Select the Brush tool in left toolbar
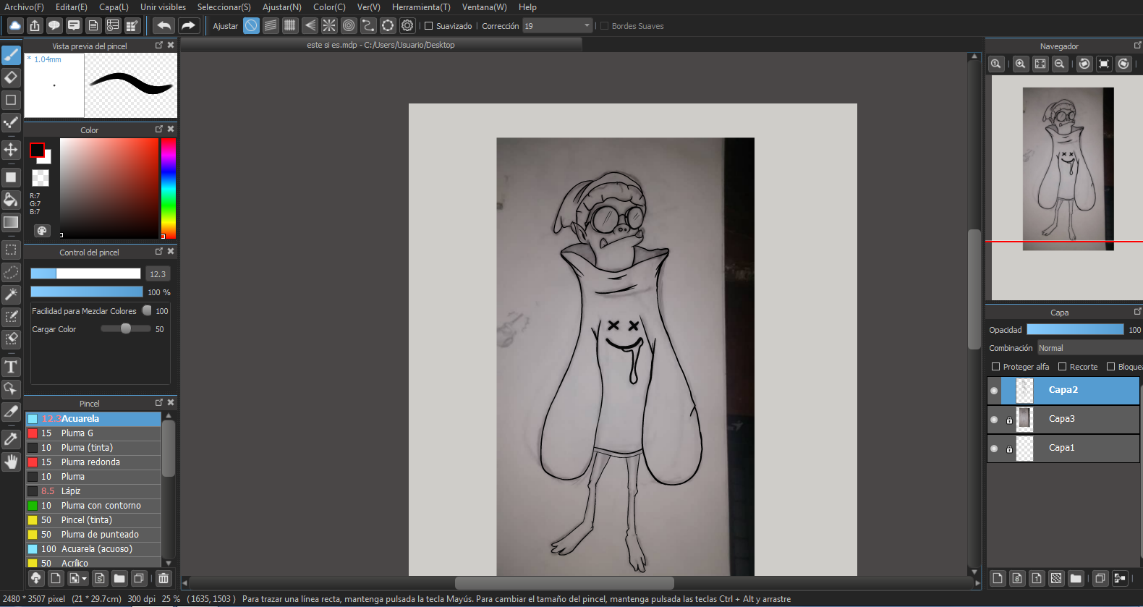The image size is (1143, 607). (x=11, y=55)
